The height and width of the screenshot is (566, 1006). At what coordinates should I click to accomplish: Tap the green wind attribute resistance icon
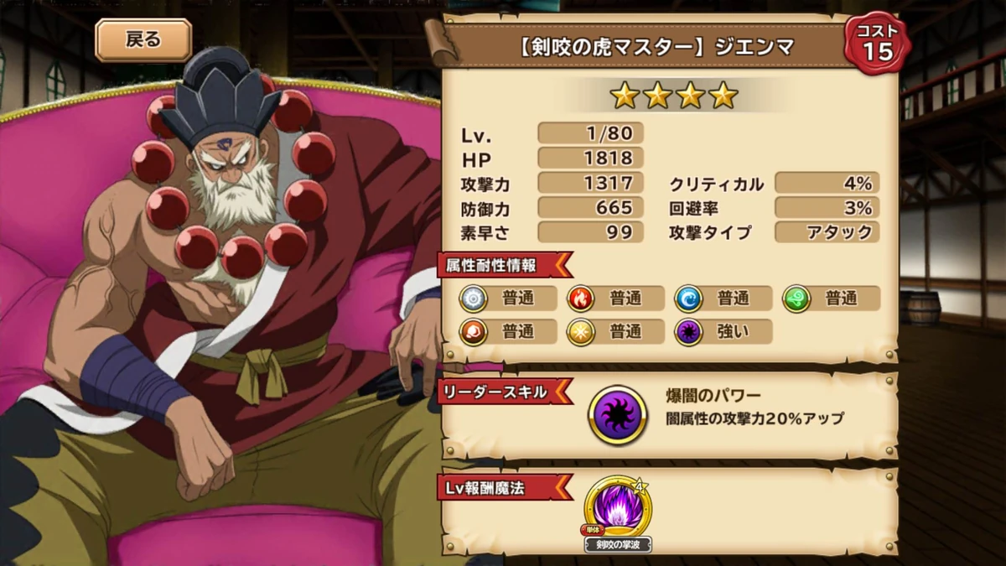(x=796, y=298)
